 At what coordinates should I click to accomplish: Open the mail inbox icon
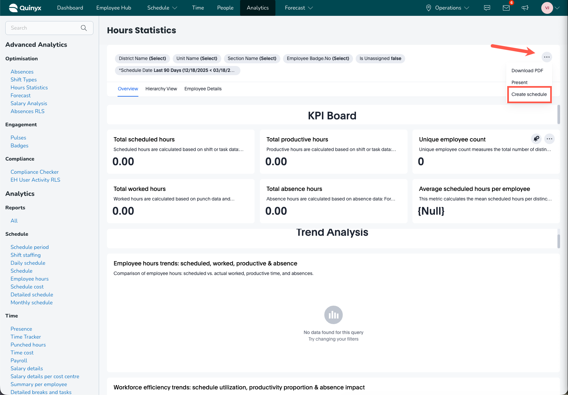506,8
